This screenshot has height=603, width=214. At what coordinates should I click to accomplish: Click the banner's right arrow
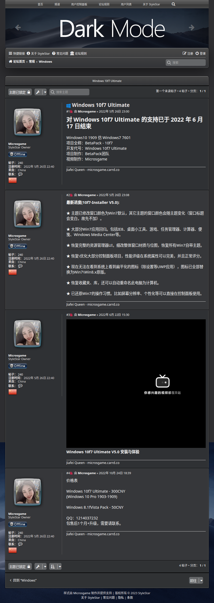[x=192, y=27]
